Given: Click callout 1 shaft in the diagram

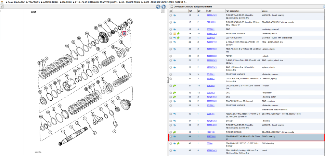Looking at the screenshot, I should click(x=63, y=131).
